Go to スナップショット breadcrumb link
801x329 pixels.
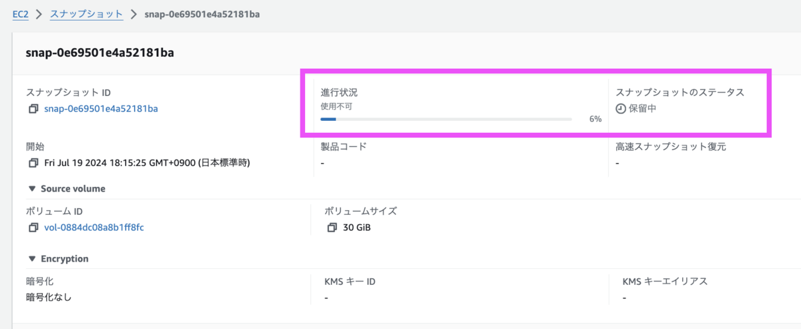tap(86, 14)
